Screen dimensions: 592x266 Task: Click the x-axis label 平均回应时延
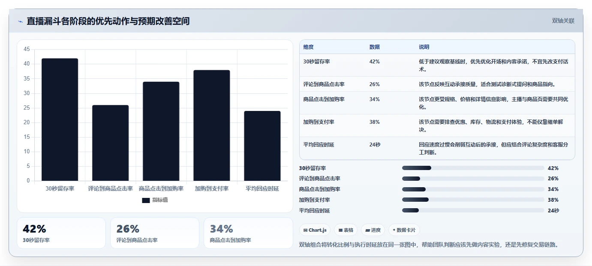pos(262,188)
